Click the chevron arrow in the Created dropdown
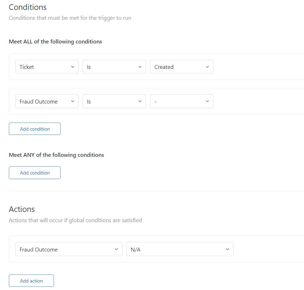The image size is (304, 290). click(x=207, y=67)
